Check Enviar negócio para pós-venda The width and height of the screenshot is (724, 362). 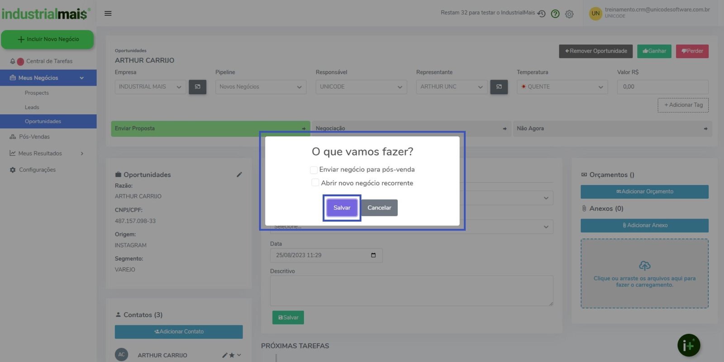pos(314,170)
